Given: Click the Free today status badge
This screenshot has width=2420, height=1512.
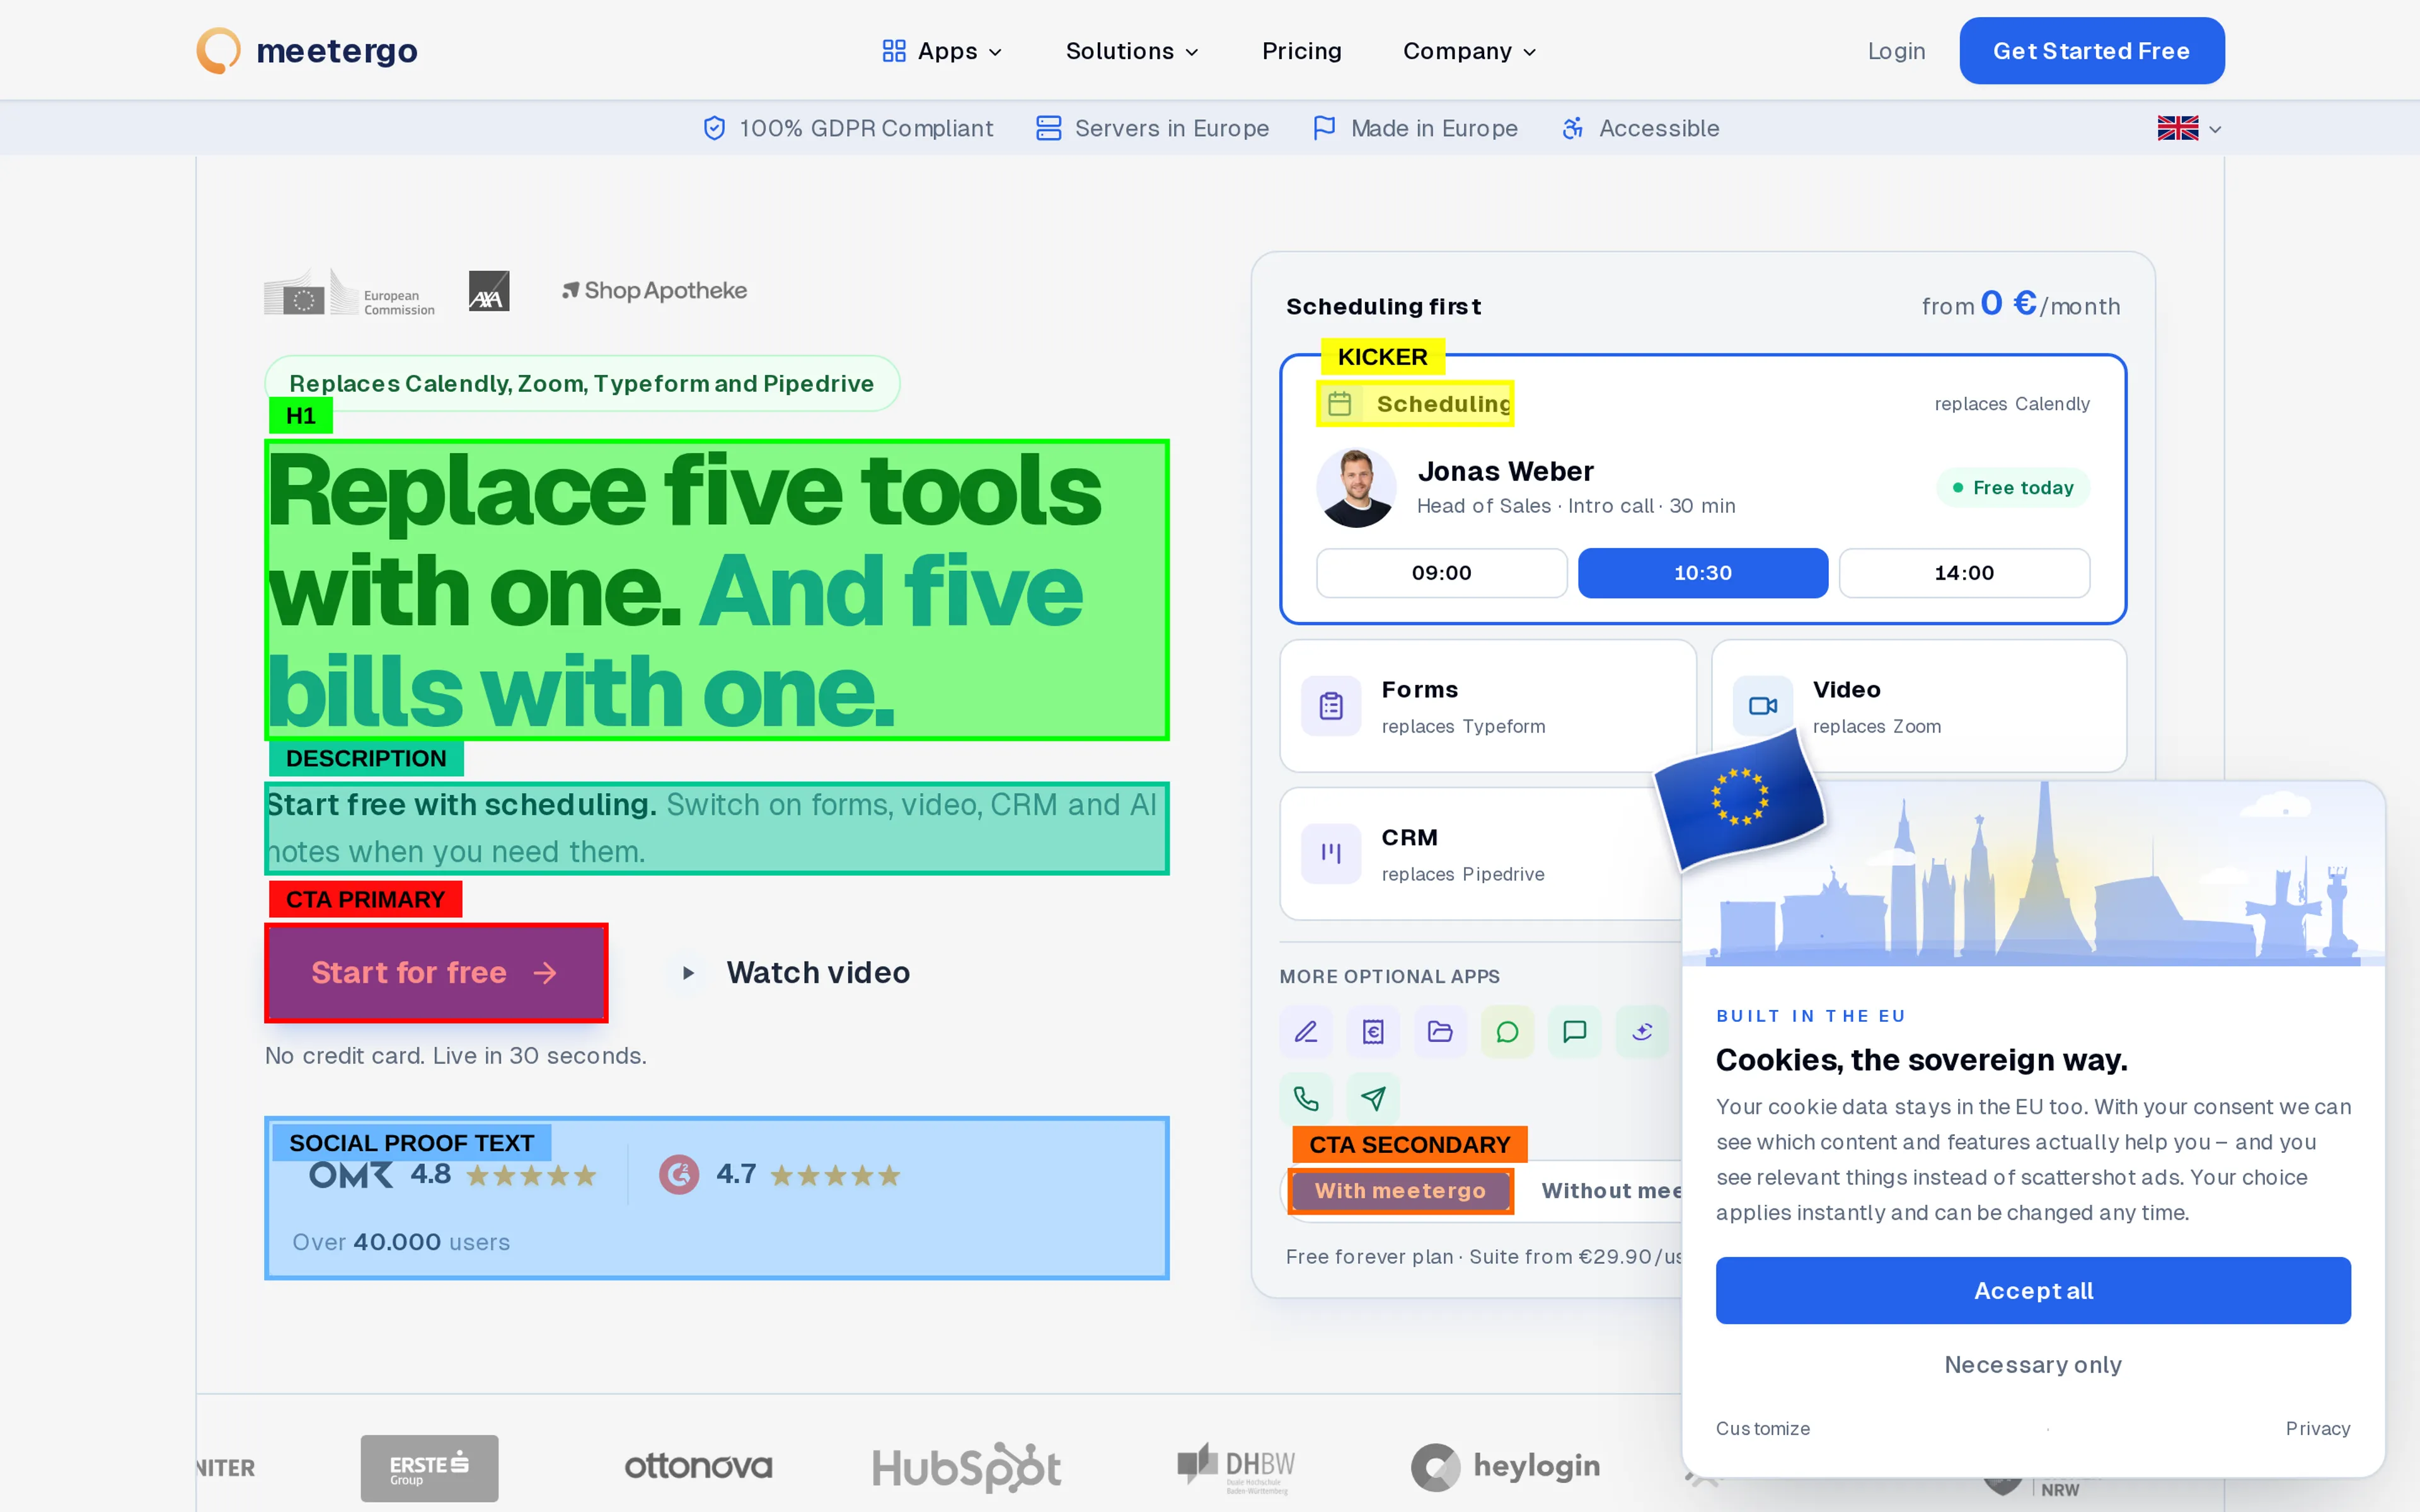Looking at the screenshot, I should [x=2013, y=487].
